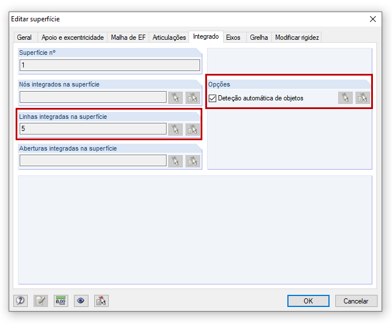Viewport: 392px width, 326px height.
Task: Click the eye view icon
Action: click(81, 301)
